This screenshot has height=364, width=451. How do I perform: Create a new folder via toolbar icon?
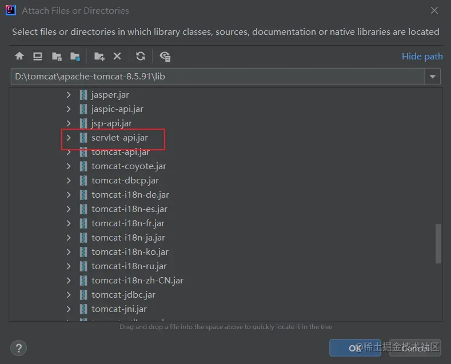(99, 57)
